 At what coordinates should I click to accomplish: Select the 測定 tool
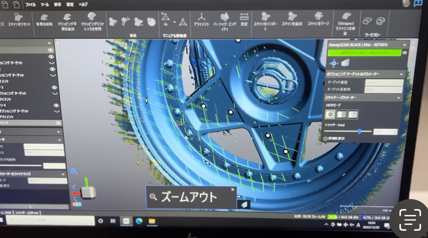click(x=244, y=19)
